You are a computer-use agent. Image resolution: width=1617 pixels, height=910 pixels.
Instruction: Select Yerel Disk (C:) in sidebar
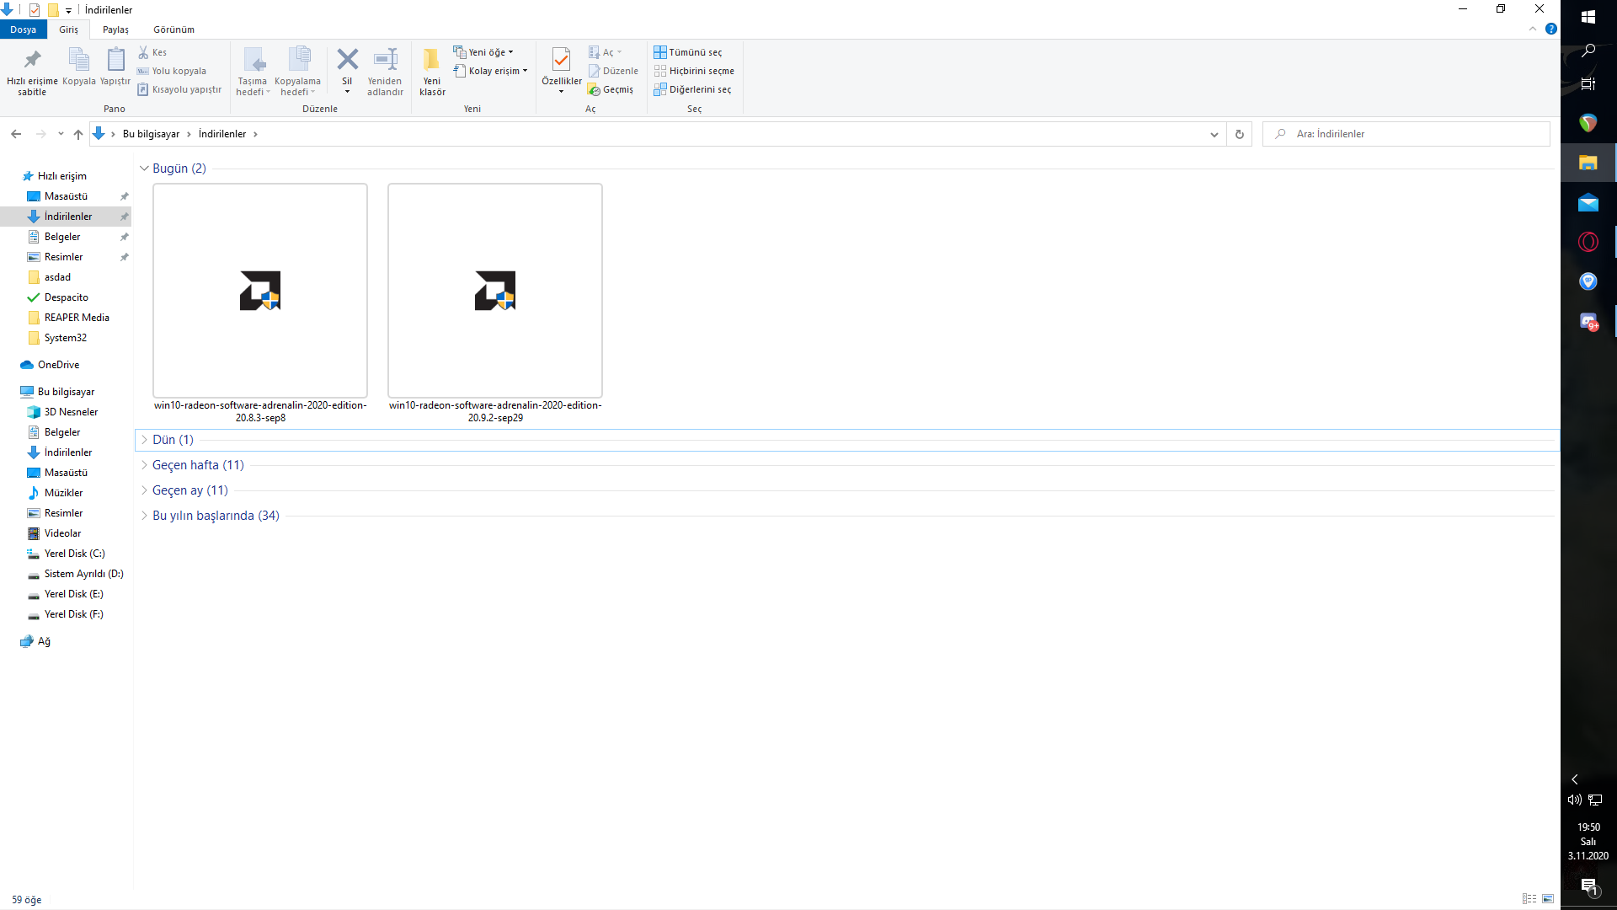74,554
